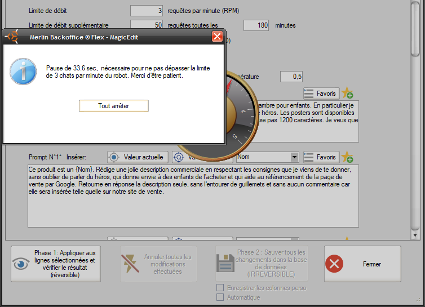Viewport: 425px width, 307px height.
Task: Click the Fermer button
Action: pyautogui.click(x=362, y=264)
